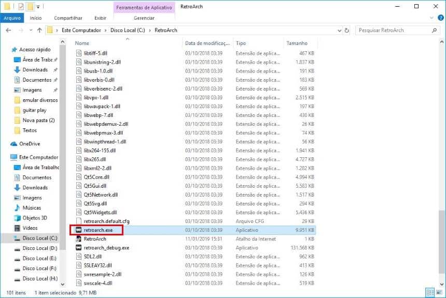Click Este Computador in the address path

point(81,30)
